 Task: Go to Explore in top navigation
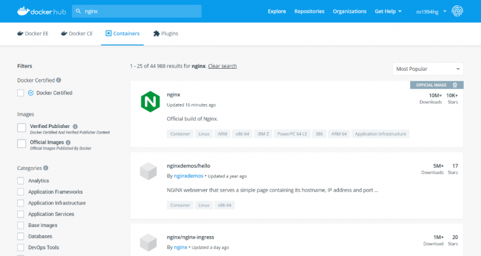pos(277,12)
